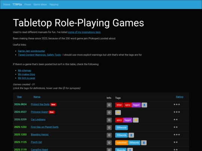Sort table by Year column

(x=19, y=97)
